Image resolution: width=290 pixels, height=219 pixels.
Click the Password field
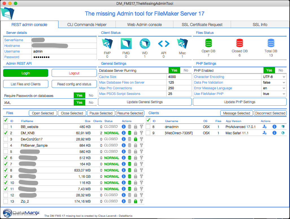pyautogui.click(x=64, y=57)
